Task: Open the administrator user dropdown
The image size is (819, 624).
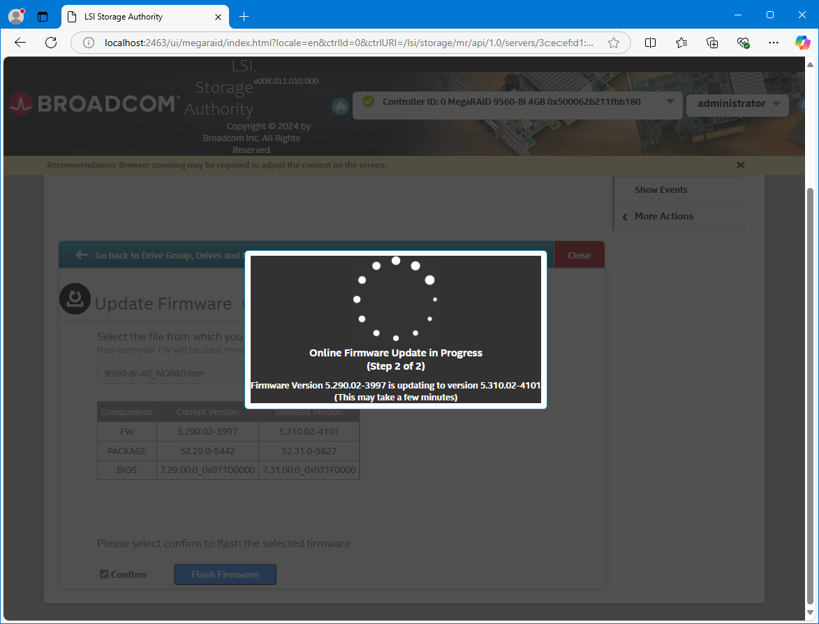Action: pos(737,104)
